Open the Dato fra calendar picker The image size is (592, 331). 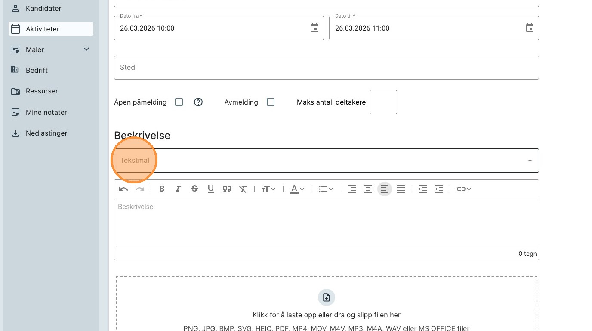[314, 28]
